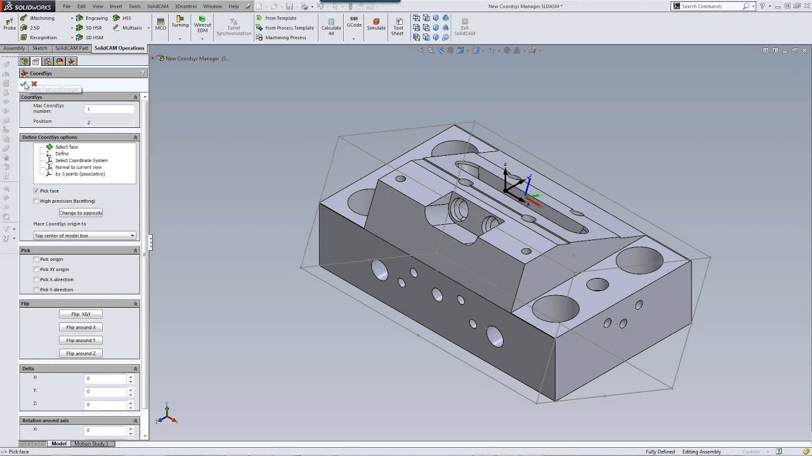This screenshot has width=812, height=456.
Task: Click the Flip X&Y button
Action: 81,314
